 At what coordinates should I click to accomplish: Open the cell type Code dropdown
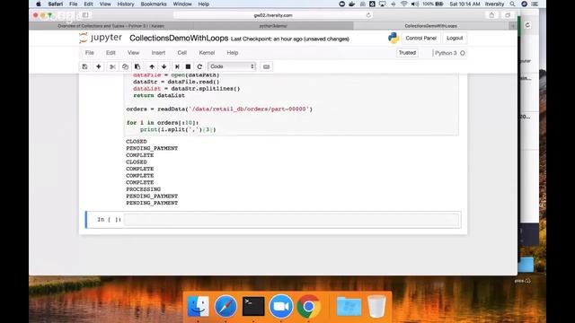[232, 66]
